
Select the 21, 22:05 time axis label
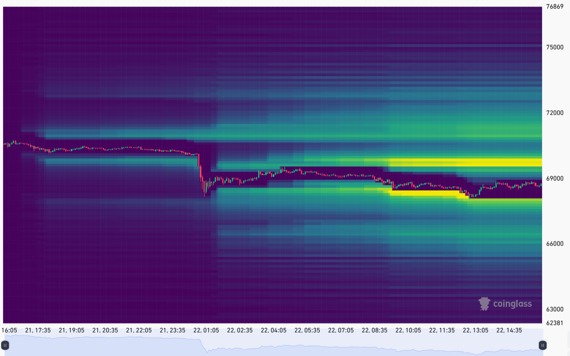139,330
